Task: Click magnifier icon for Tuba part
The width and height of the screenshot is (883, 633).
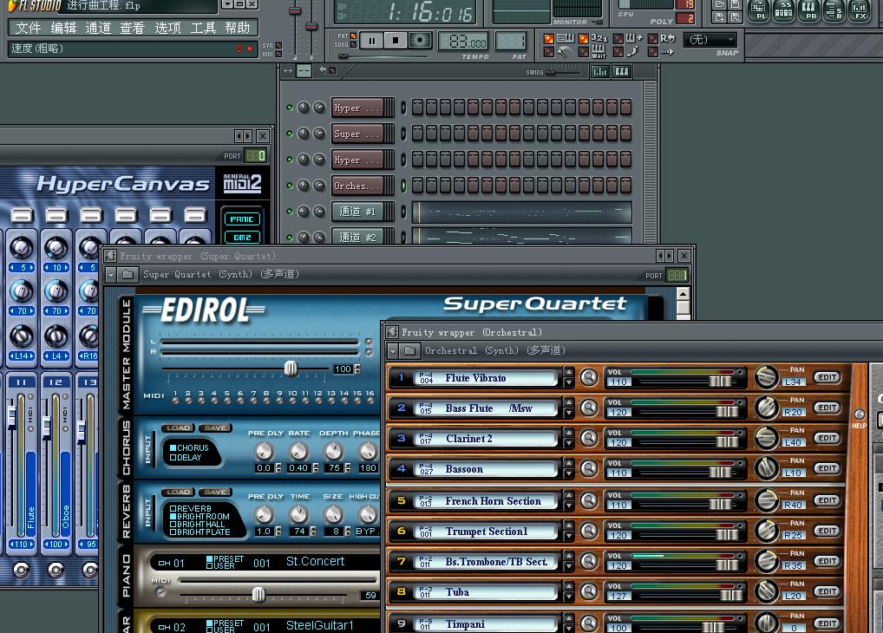Action: tap(589, 591)
